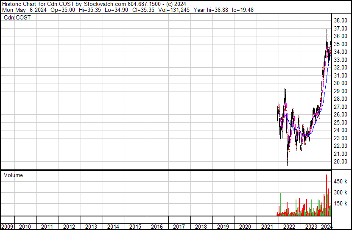Select the 2023 year label on axis
The height and width of the screenshot is (230, 352).
pyautogui.click(x=311, y=227)
